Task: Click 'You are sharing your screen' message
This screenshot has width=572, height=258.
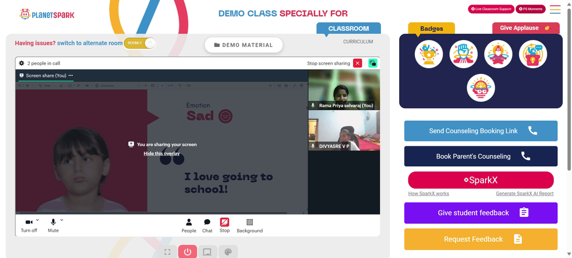Action: tap(166, 145)
